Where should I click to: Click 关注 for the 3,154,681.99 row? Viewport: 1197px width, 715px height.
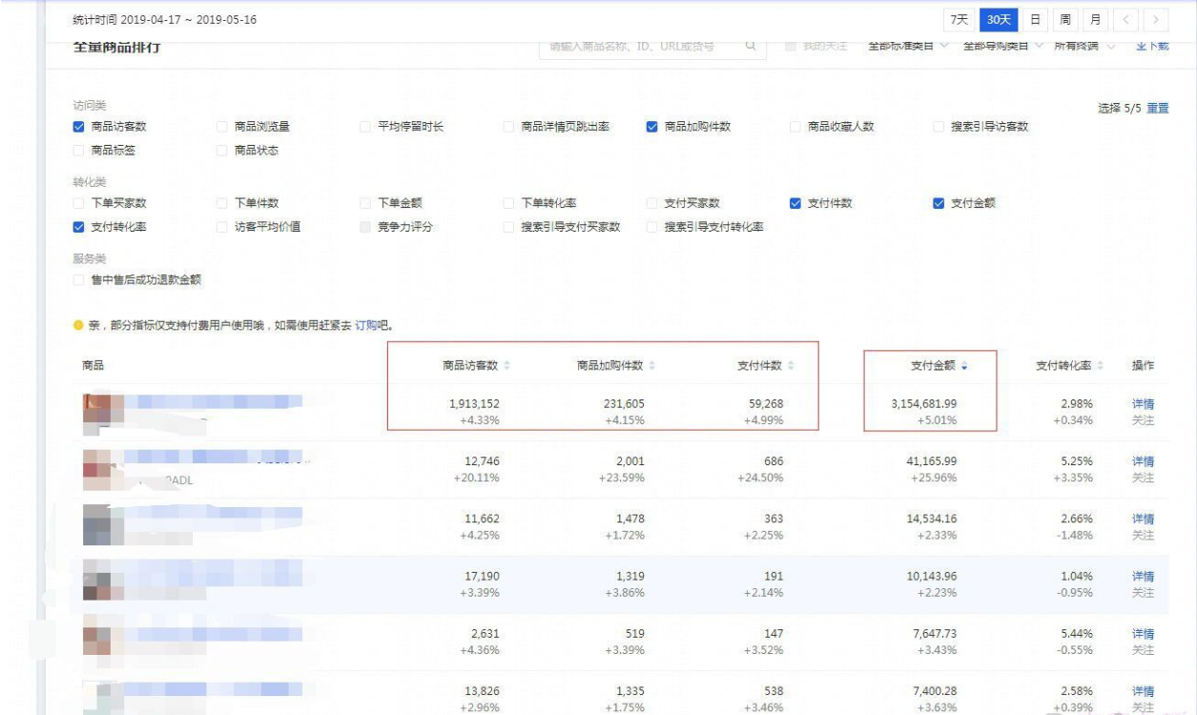(x=1143, y=420)
